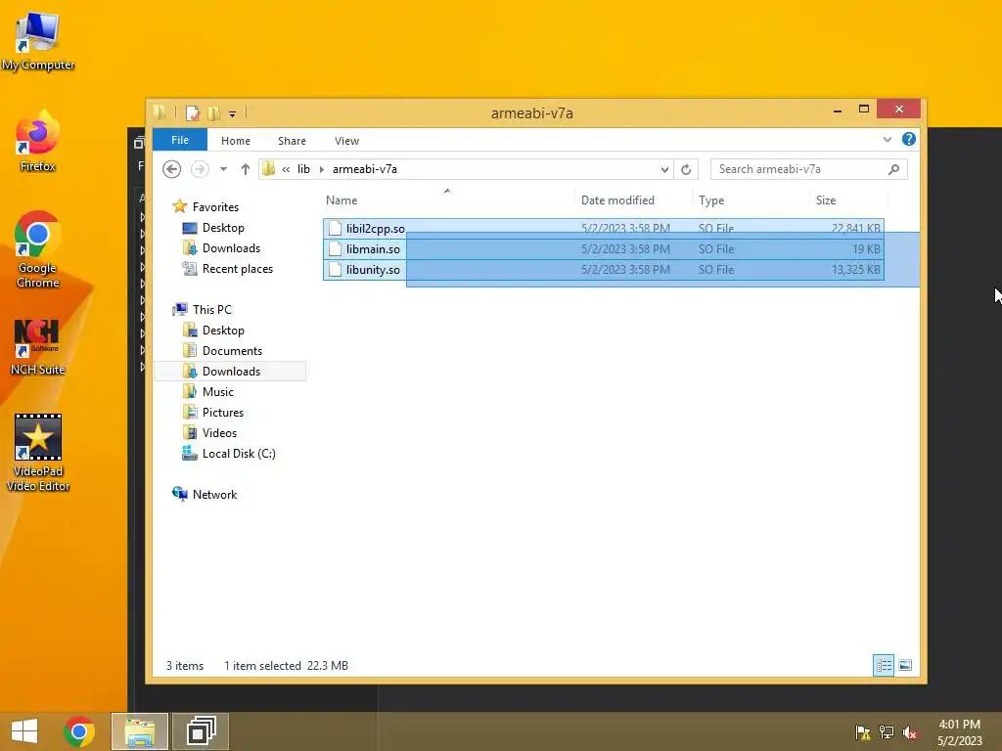This screenshot has height=751, width=1002.
Task: Go up one folder level
Action: 246,169
